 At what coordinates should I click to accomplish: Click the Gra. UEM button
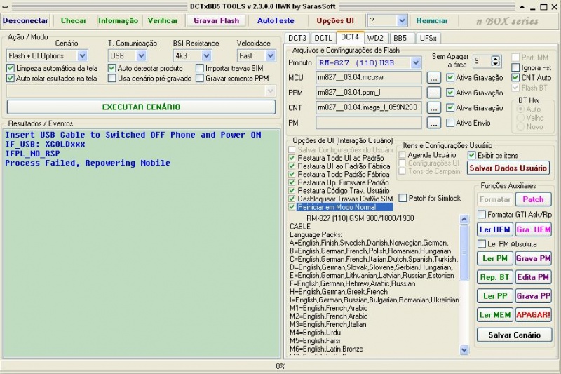point(533,229)
